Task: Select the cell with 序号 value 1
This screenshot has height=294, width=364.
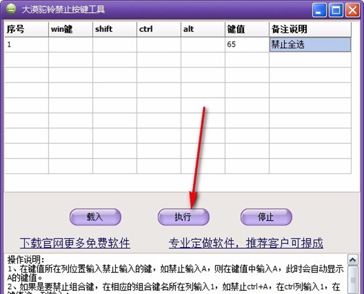Action: (x=27, y=44)
